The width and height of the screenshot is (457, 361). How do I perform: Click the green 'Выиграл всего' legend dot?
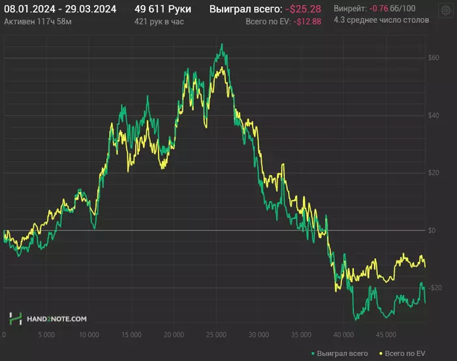313,354
